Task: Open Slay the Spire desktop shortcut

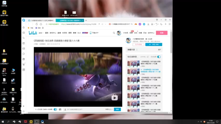Action: click(4, 72)
